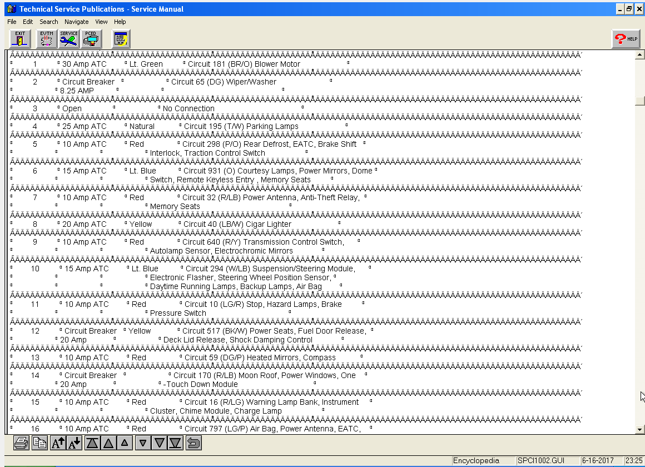645x467 pixels.
Task: Click the copy pages icon
Action: click(x=39, y=443)
